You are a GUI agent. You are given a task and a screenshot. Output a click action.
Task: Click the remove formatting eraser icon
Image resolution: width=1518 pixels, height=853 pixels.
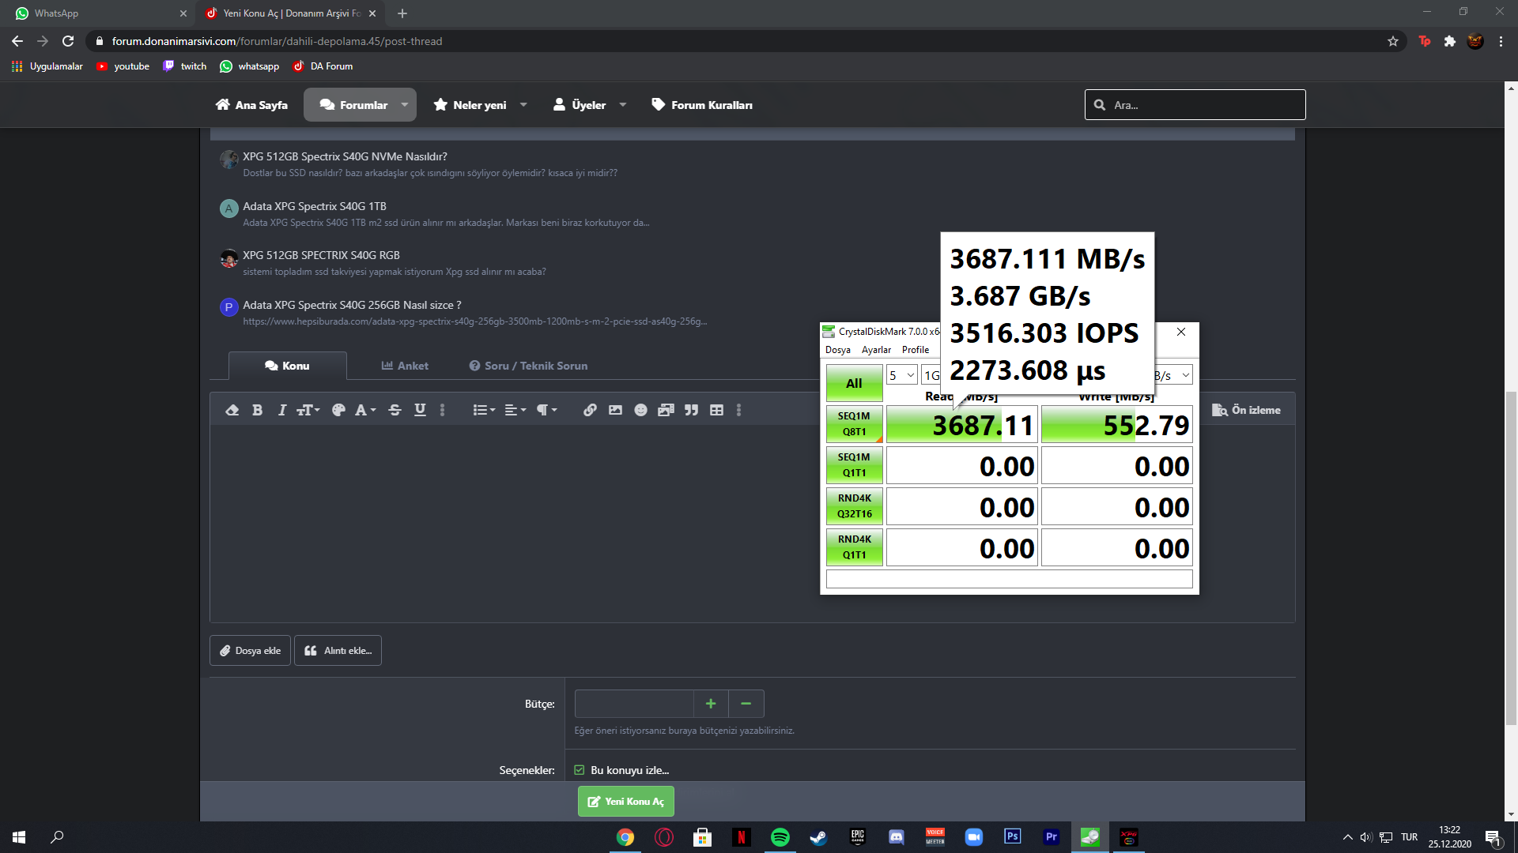(232, 410)
